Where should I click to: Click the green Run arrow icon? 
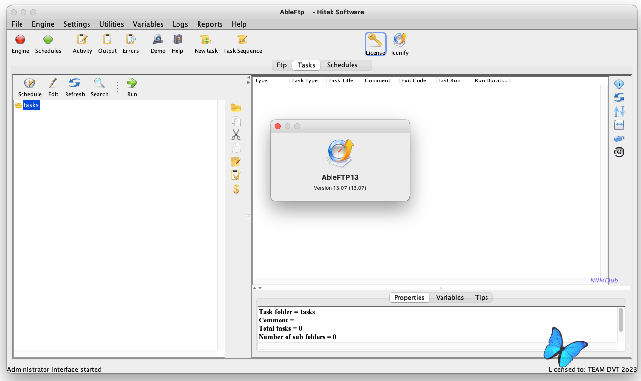tap(132, 83)
